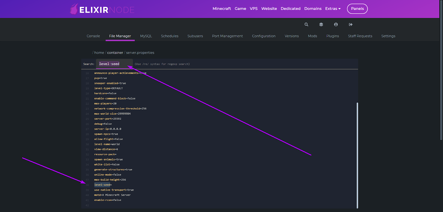Switch to the Schedules tab
The width and height of the screenshot is (443, 212).
[x=170, y=36]
